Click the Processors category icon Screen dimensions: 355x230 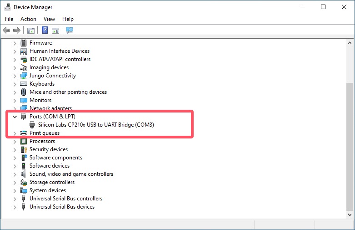coord(24,141)
